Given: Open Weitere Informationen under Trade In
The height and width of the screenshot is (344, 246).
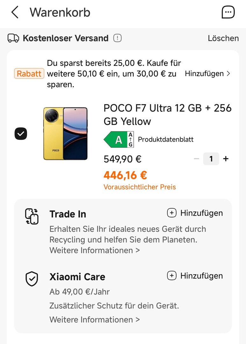Looking at the screenshot, I should pyautogui.click(x=95, y=250).
